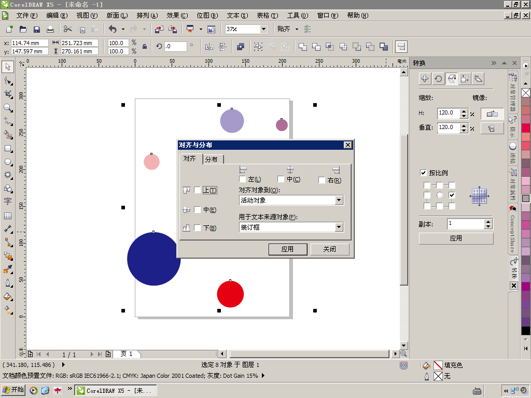Open the Windows 开始 start button
The width and height of the screenshot is (531, 398).
click(x=13, y=390)
